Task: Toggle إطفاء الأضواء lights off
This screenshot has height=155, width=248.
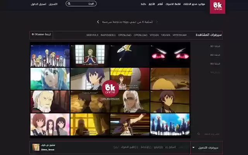Action: (129, 147)
